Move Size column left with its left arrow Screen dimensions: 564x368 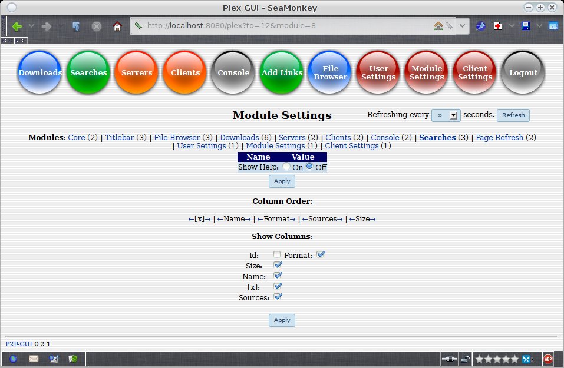tap(352, 219)
